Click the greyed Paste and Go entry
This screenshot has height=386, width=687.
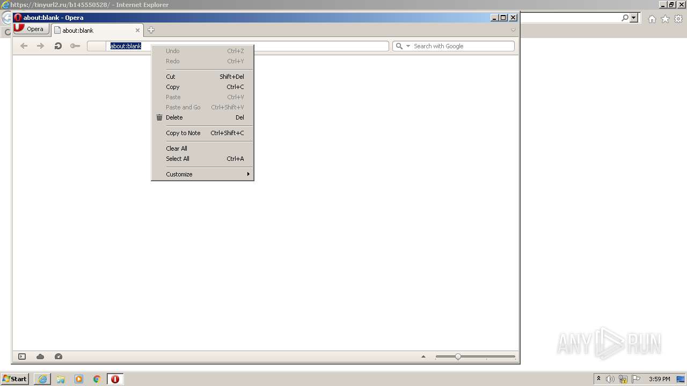coord(202,107)
